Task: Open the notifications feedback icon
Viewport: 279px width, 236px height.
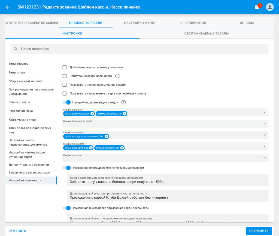Action: [257, 7]
